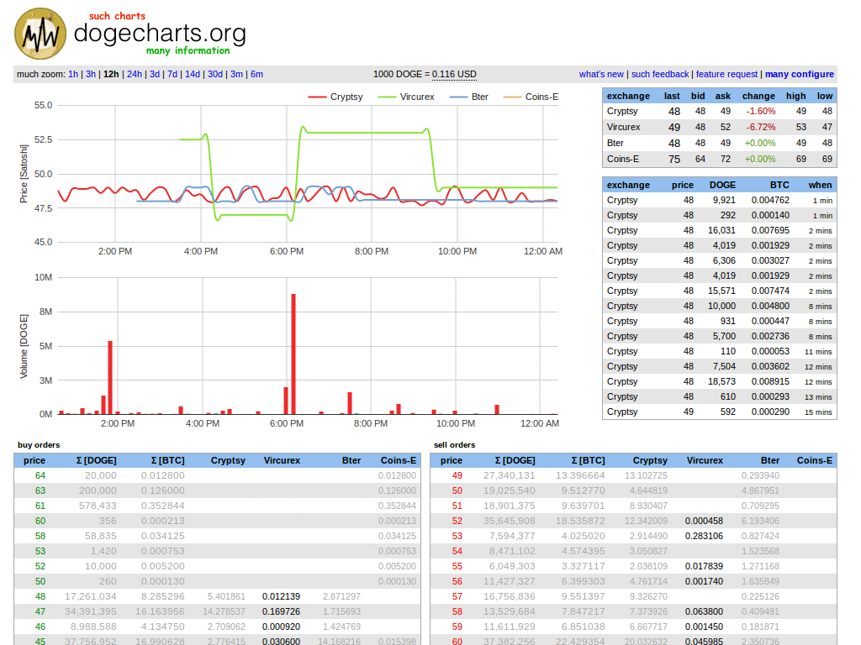Click the trade with 9,921 DOGE
This screenshot has height=645, width=861.
pos(720,201)
